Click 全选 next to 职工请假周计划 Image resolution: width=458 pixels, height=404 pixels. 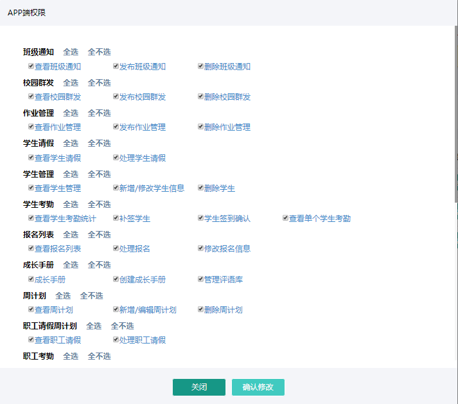click(94, 326)
